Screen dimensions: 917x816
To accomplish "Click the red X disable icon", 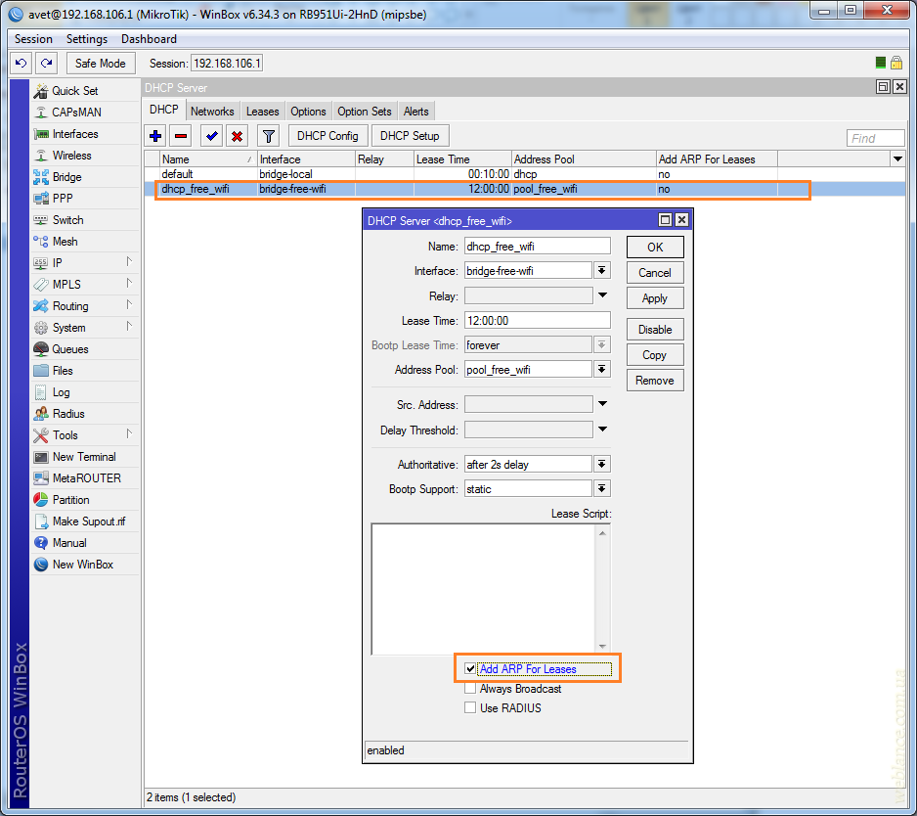I will 237,136.
